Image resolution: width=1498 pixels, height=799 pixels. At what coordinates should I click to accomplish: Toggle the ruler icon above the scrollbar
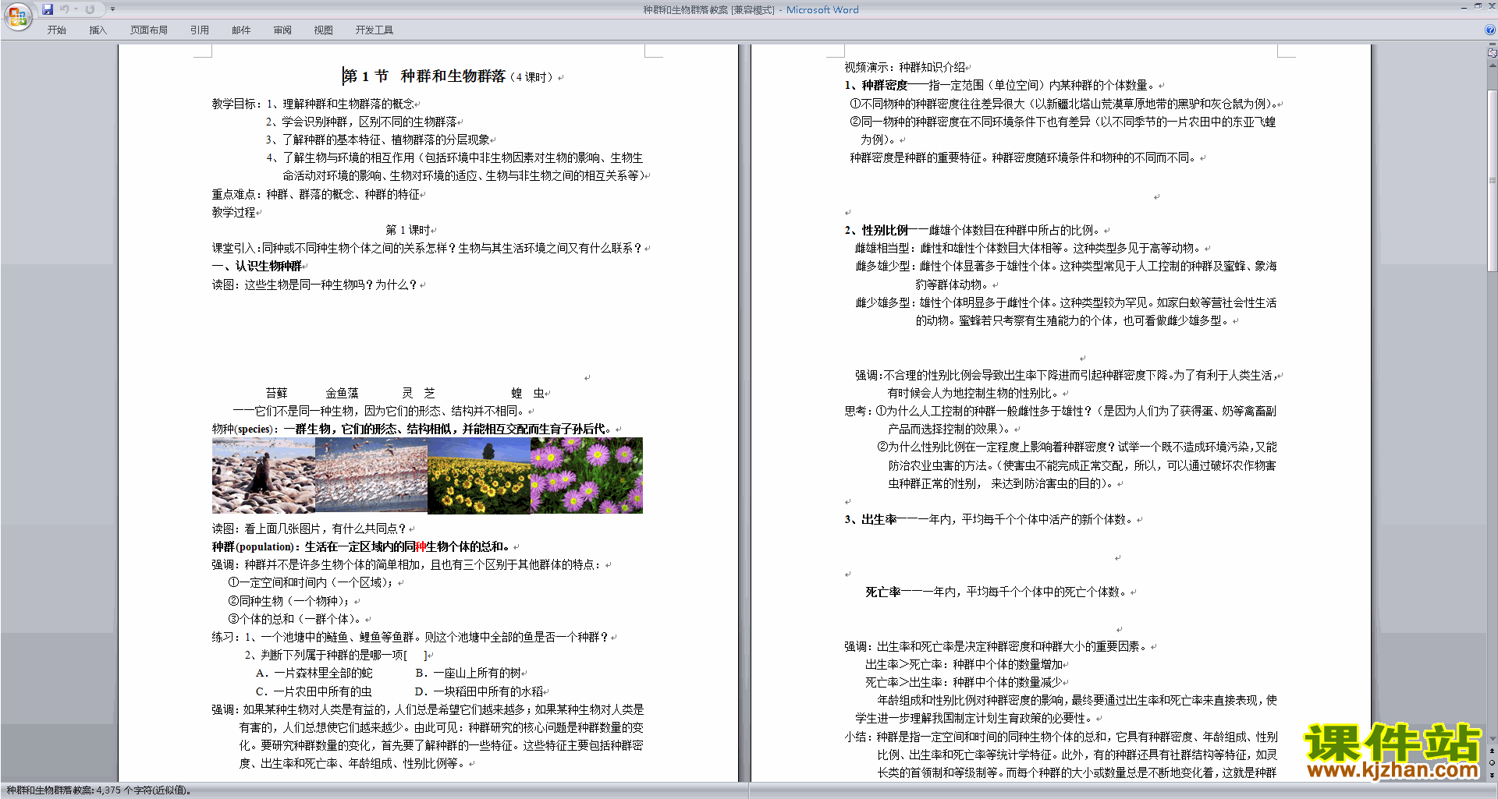tap(1492, 54)
